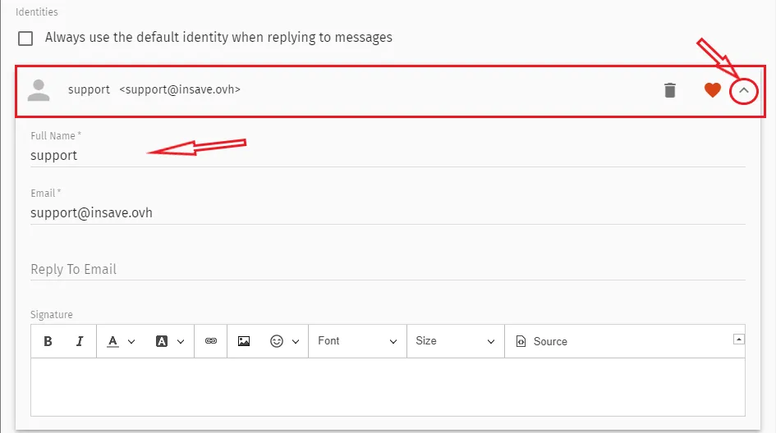Insert an image into signature

click(x=244, y=341)
